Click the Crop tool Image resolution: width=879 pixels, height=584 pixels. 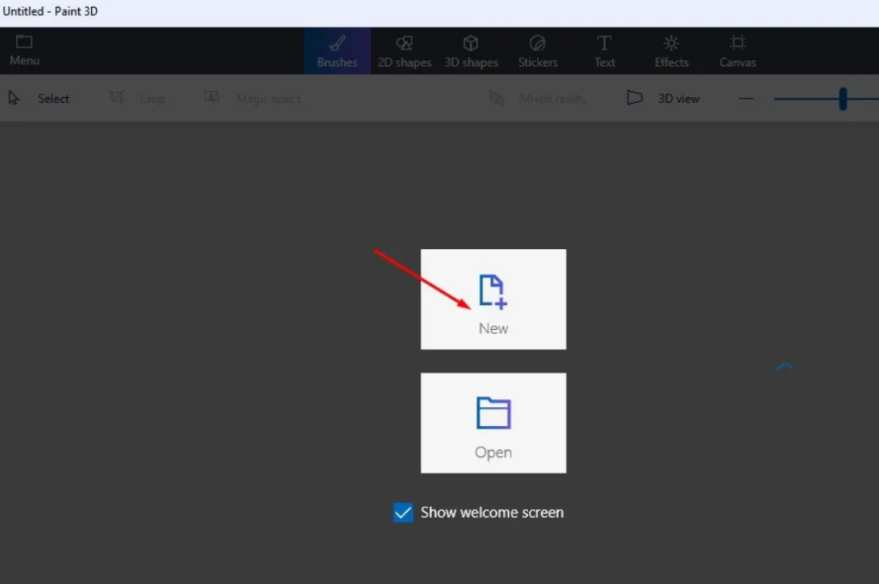point(137,99)
